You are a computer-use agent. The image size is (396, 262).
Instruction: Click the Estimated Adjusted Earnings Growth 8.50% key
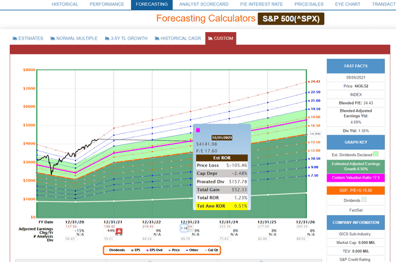tap(356, 166)
